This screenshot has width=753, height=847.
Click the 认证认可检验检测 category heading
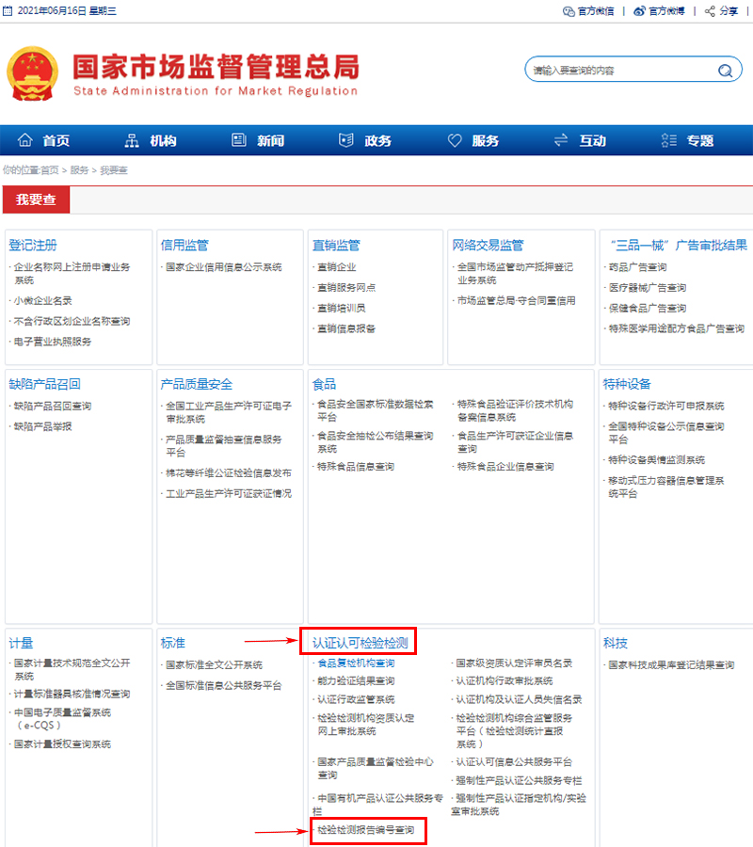[360, 643]
